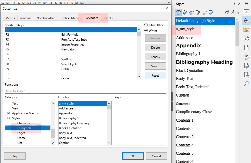This screenshot has width=251, height=163.
Task: Focus the Functions search field
Action: pos(85,91)
